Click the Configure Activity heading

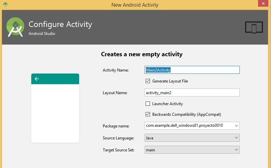[x=60, y=24]
